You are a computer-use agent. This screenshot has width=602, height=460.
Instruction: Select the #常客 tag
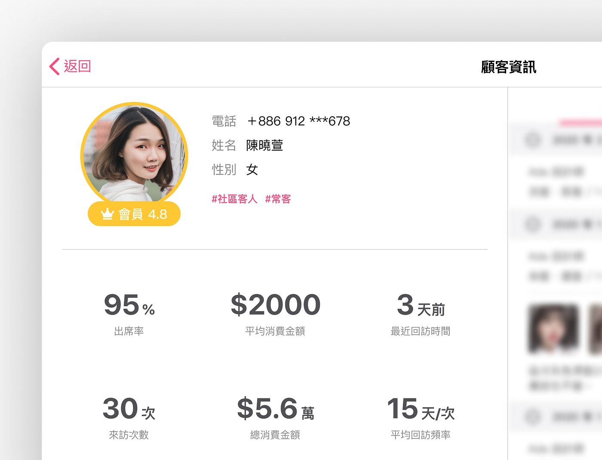(278, 199)
